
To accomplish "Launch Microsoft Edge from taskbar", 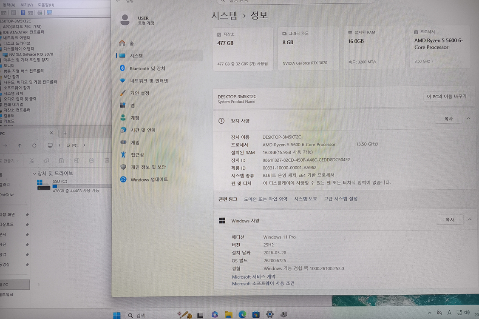I will click(x=242, y=315).
